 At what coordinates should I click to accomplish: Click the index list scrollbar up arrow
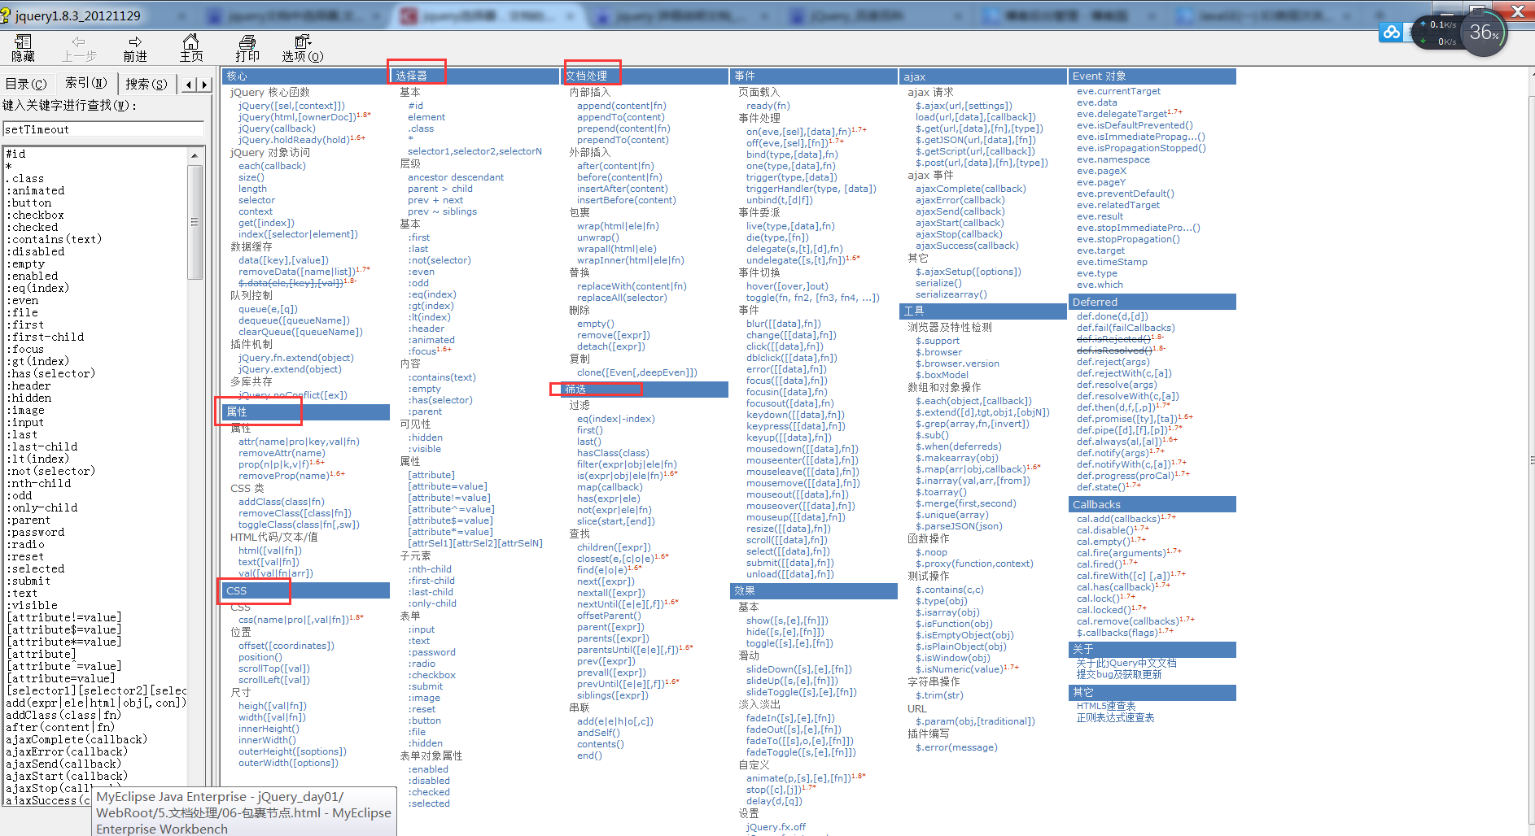195,155
